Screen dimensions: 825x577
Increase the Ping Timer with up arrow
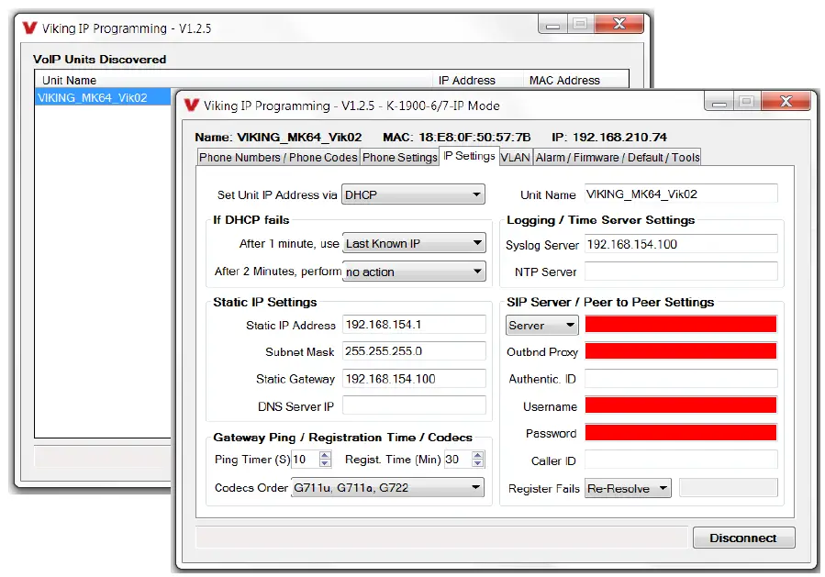pyautogui.click(x=325, y=456)
